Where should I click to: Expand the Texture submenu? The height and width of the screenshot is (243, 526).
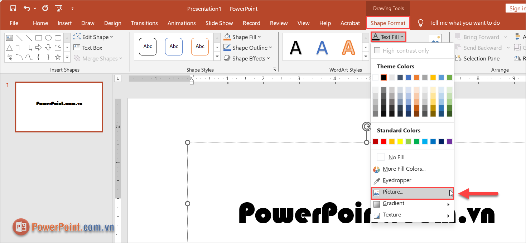pos(391,214)
